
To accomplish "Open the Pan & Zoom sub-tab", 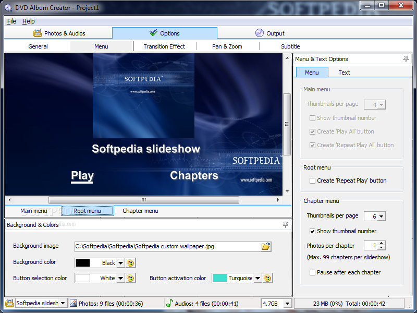I will 227,46.
